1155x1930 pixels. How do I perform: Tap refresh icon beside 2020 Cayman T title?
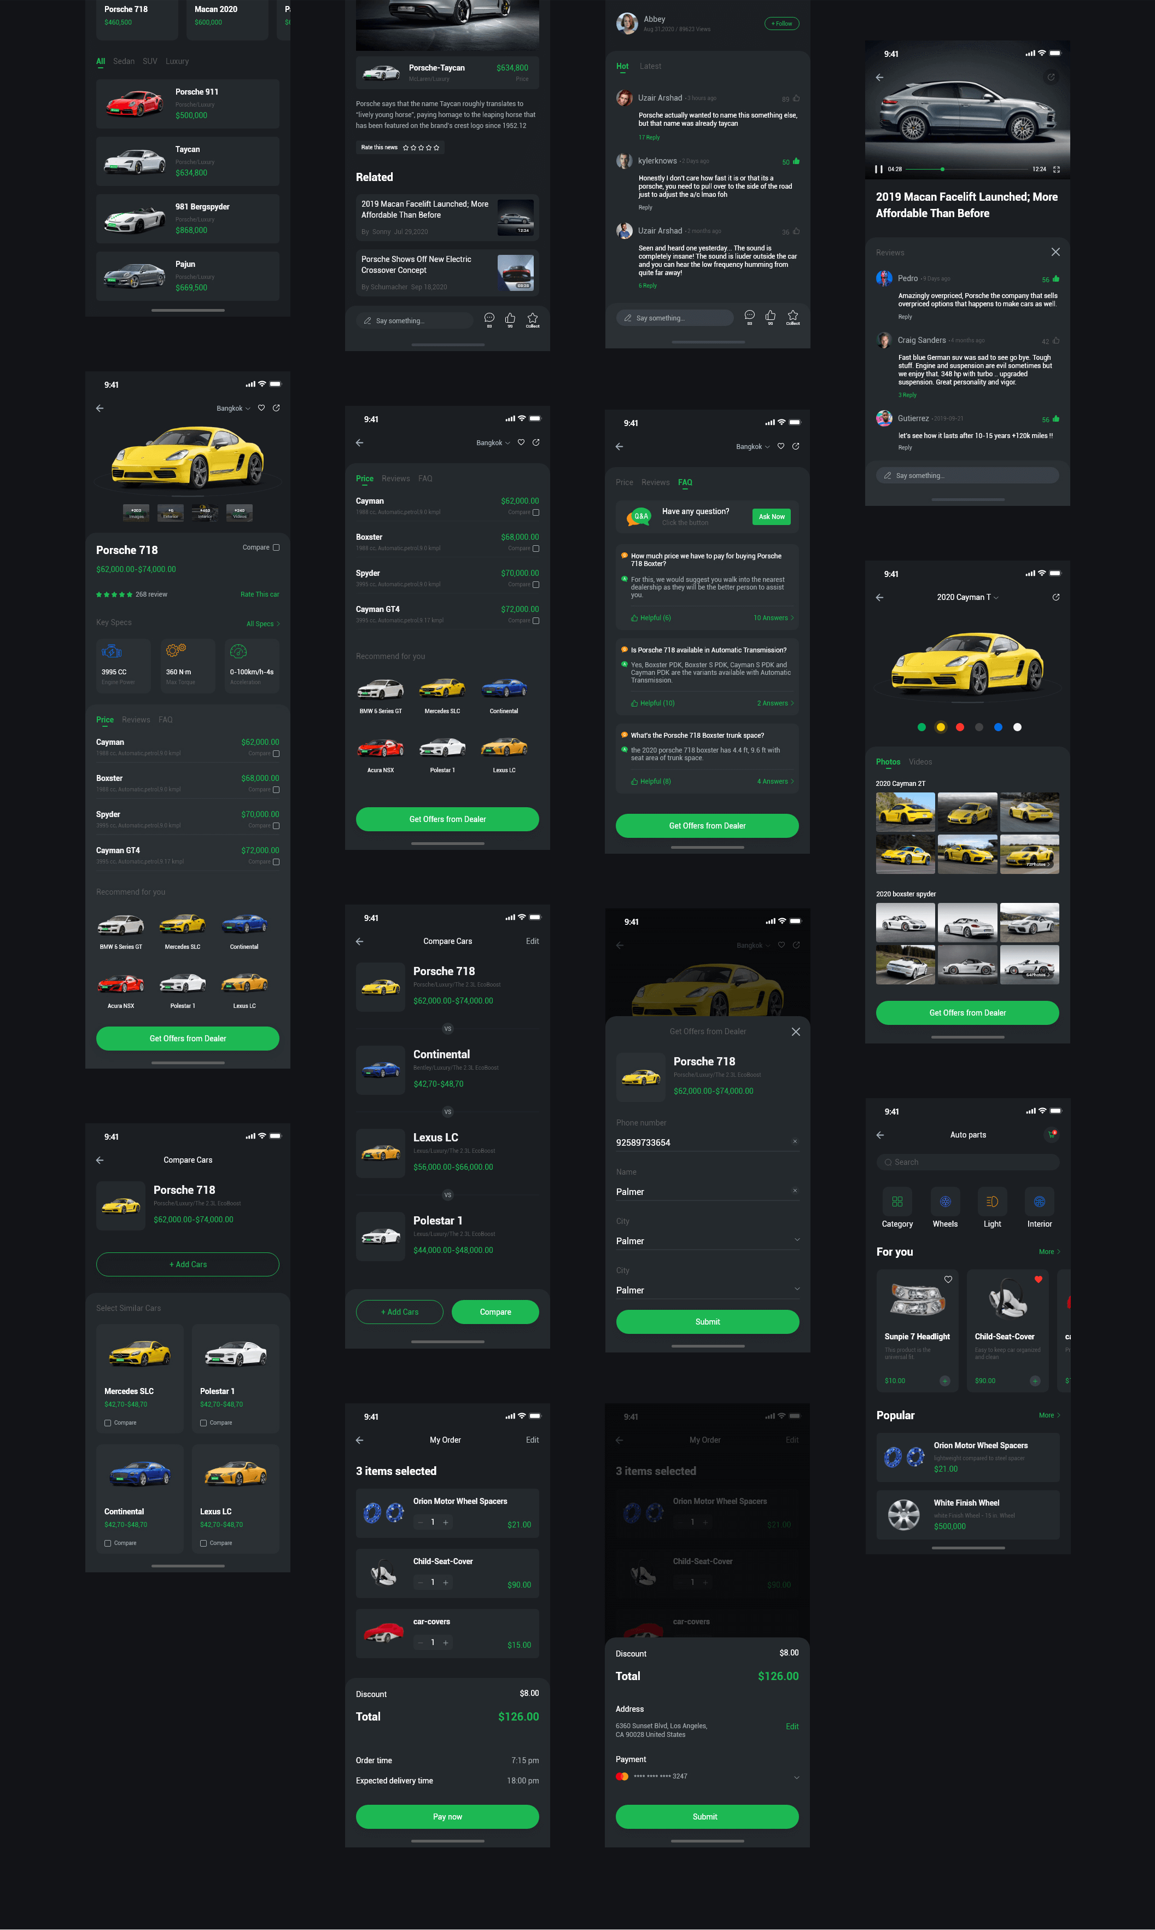[1055, 597]
